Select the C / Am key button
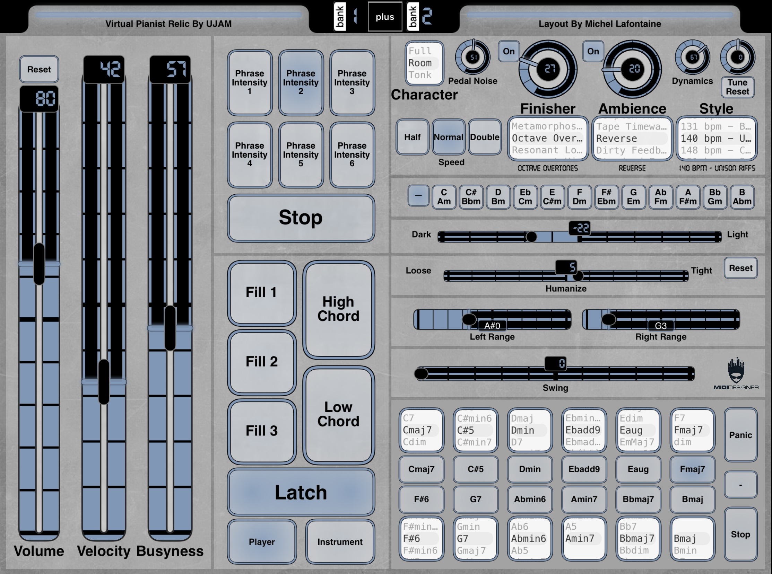 [x=444, y=197]
